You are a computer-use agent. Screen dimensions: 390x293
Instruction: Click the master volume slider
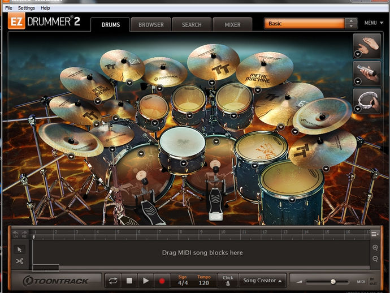(x=327, y=282)
